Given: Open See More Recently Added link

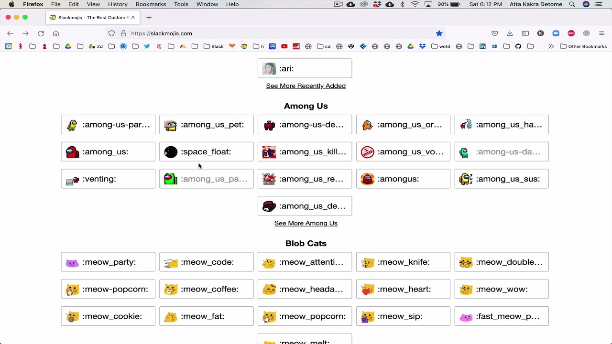Looking at the screenshot, I should click(306, 86).
